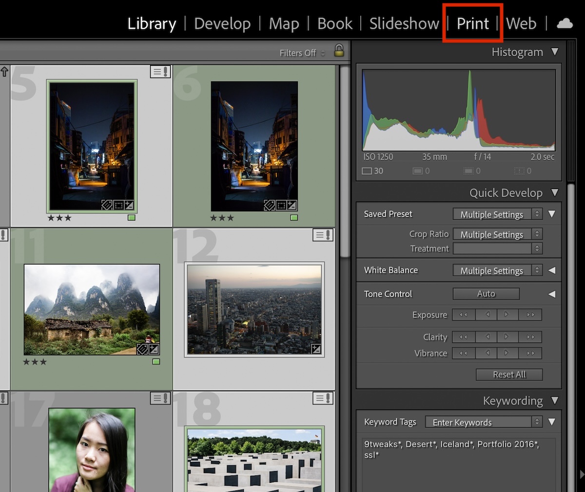This screenshot has height=492, width=585.
Task: Click the adjustments badge on photo 11
Action: pos(154,349)
